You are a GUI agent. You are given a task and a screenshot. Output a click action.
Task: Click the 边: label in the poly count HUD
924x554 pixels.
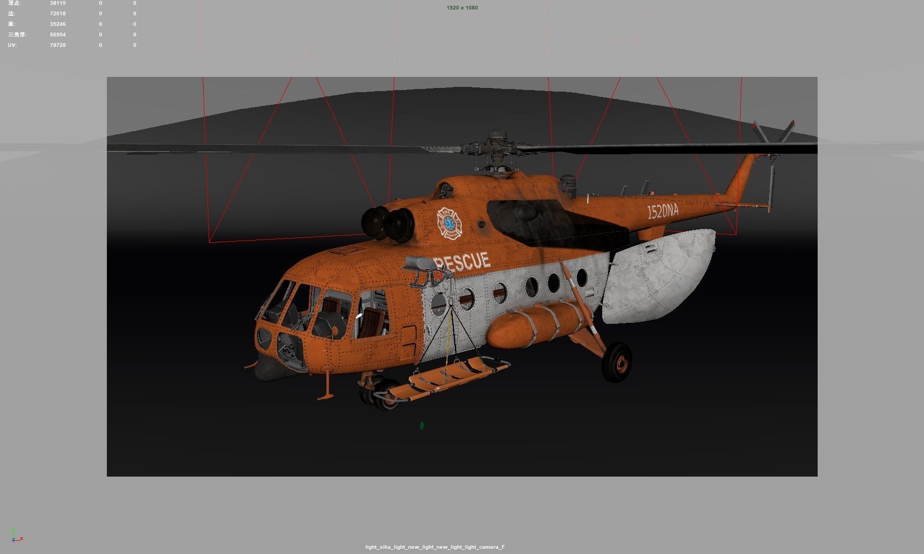click(12, 14)
